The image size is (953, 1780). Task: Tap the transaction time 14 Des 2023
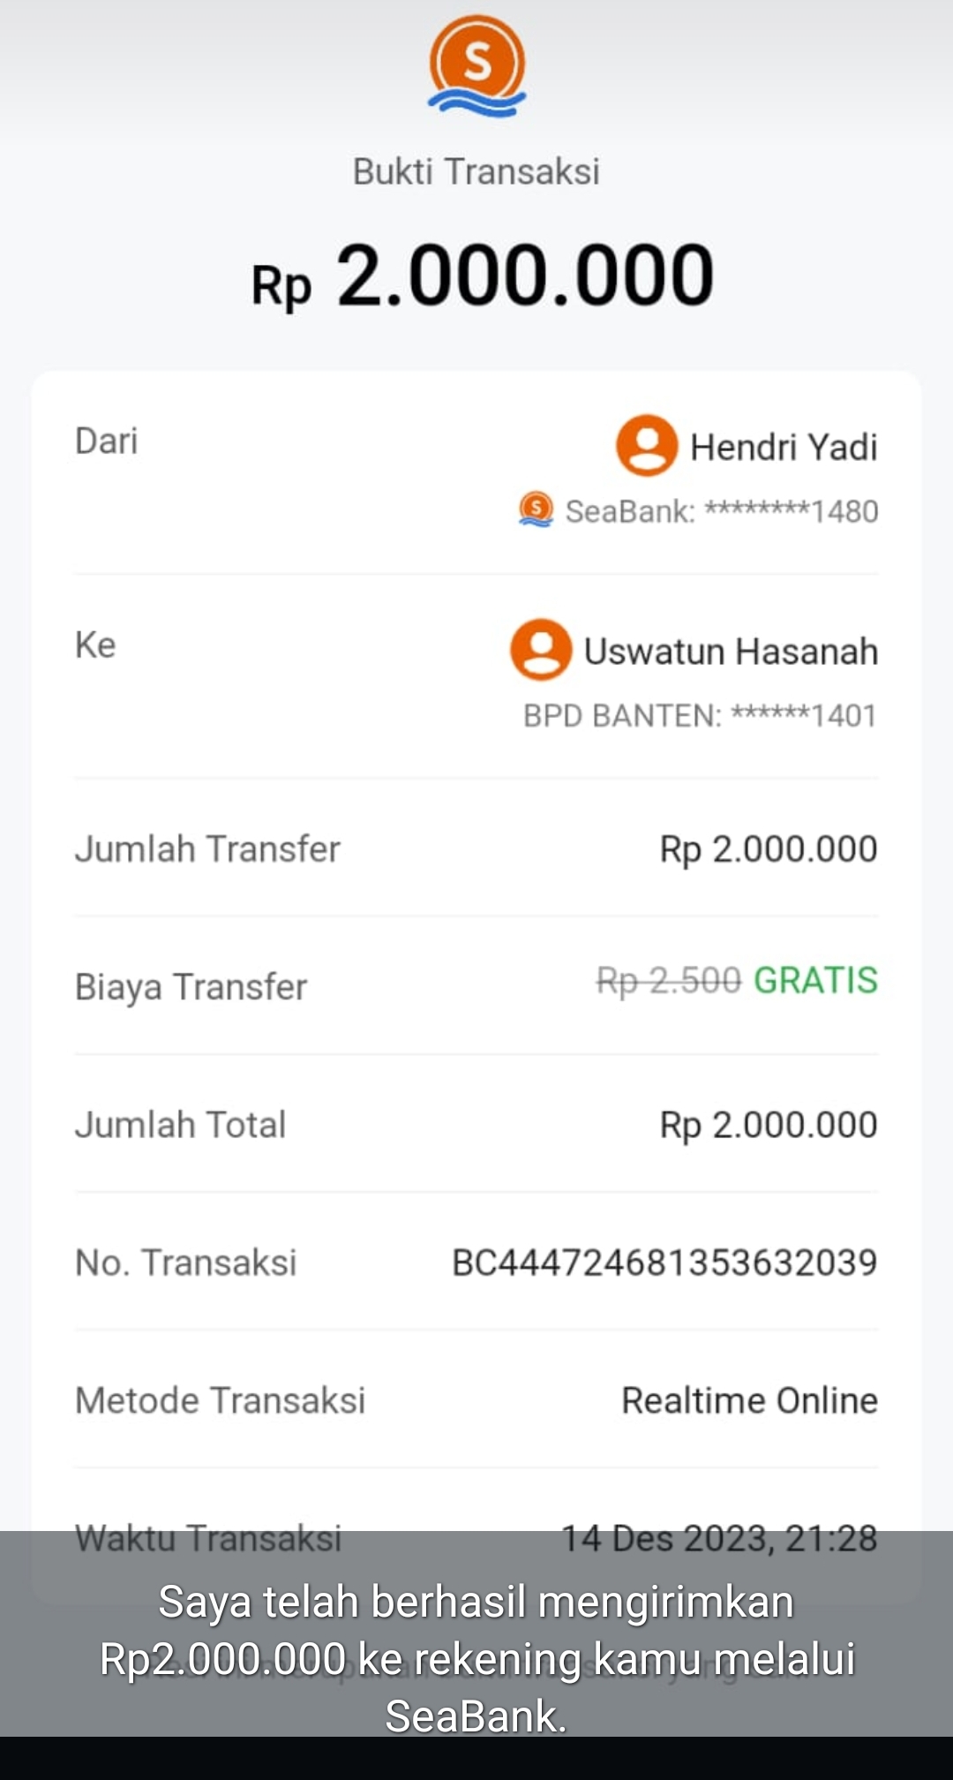(x=719, y=1538)
